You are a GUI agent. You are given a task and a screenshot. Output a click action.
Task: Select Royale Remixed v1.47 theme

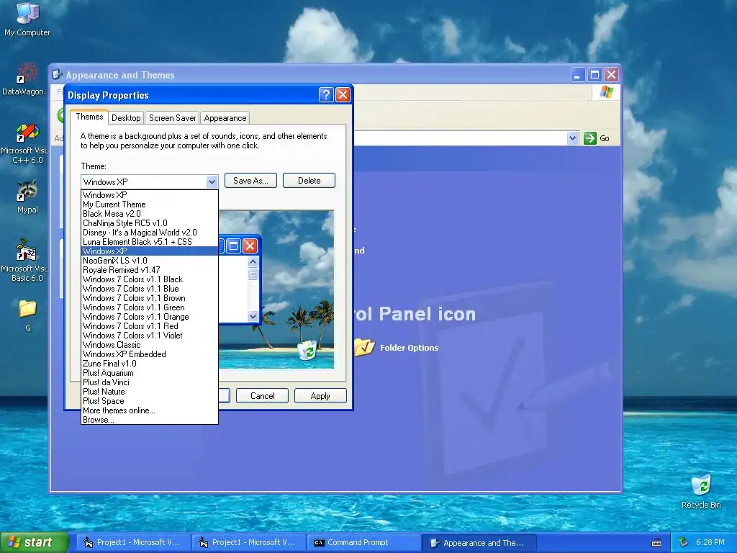pyautogui.click(x=150, y=270)
